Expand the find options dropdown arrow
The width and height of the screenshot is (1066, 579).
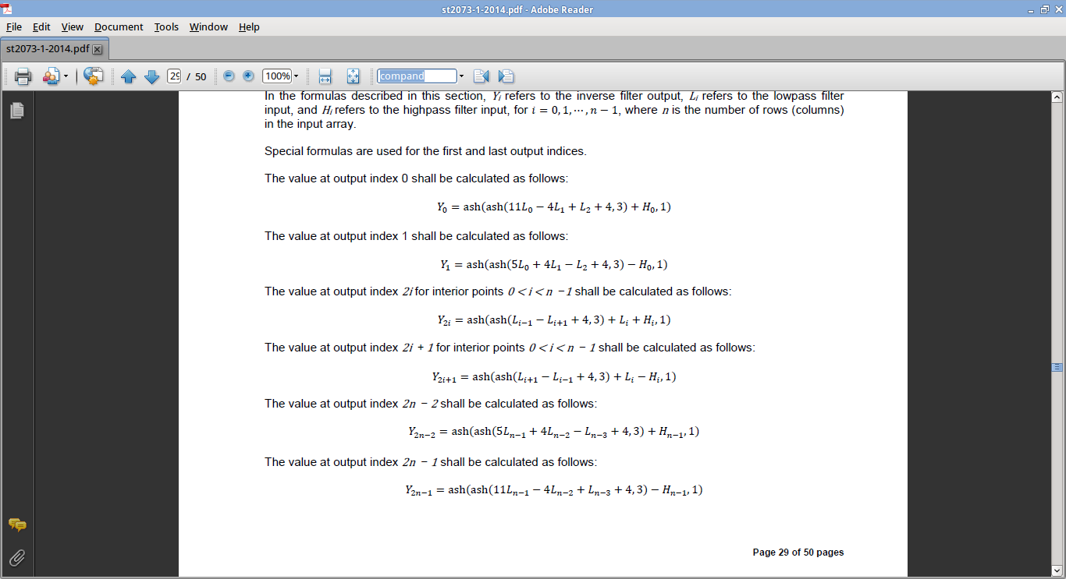pyautogui.click(x=461, y=76)
